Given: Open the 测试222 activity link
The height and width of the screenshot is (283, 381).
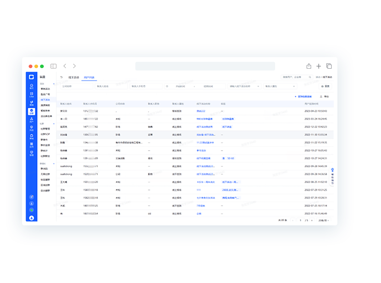Looking at the screenshot, I should (201, 111).
